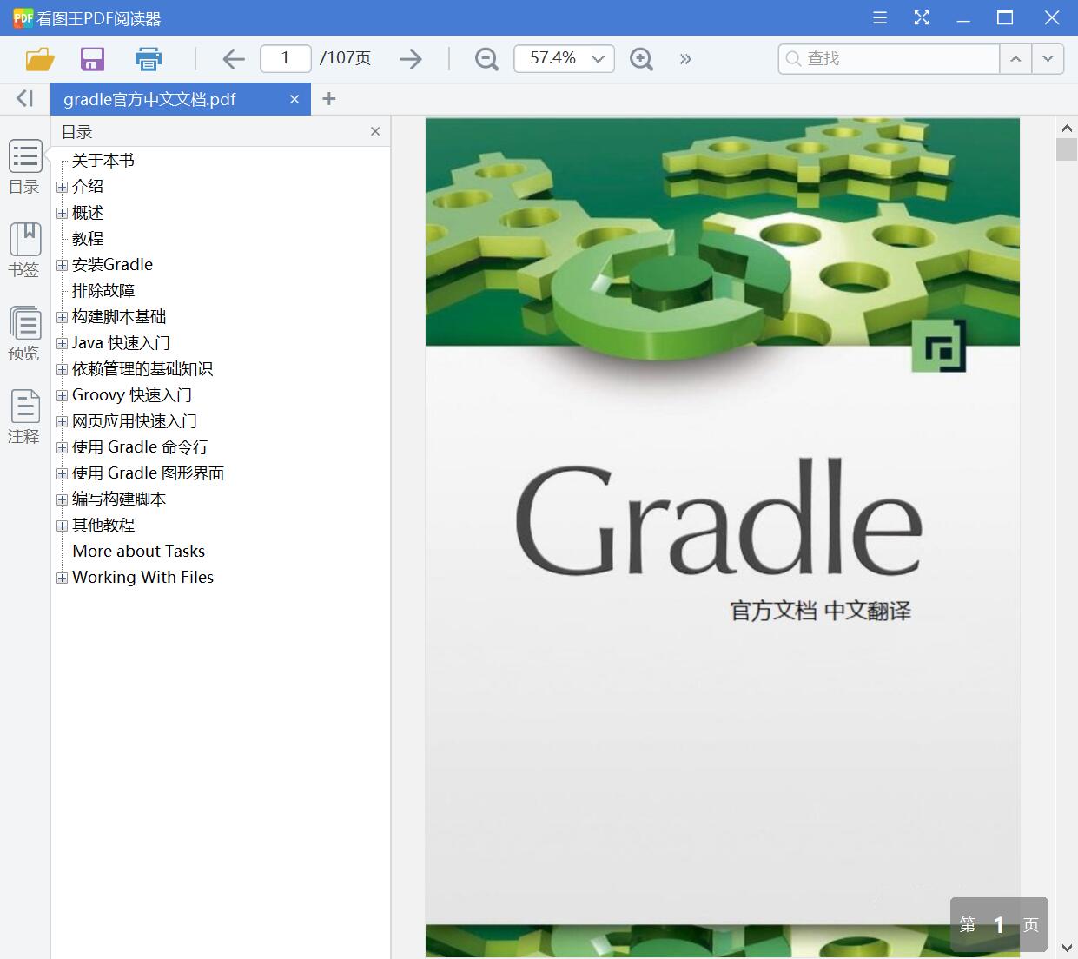Screen dimensions: 1078x959
Task: Expand the 其他教程 tree node
Action: tap(62, 526)
